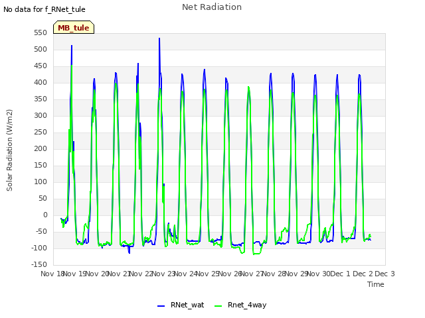Image resolution: width=425 pixels, height=318 pixels.
Task: Click the -50 y-axis tick label
Action: coord(41,232)
